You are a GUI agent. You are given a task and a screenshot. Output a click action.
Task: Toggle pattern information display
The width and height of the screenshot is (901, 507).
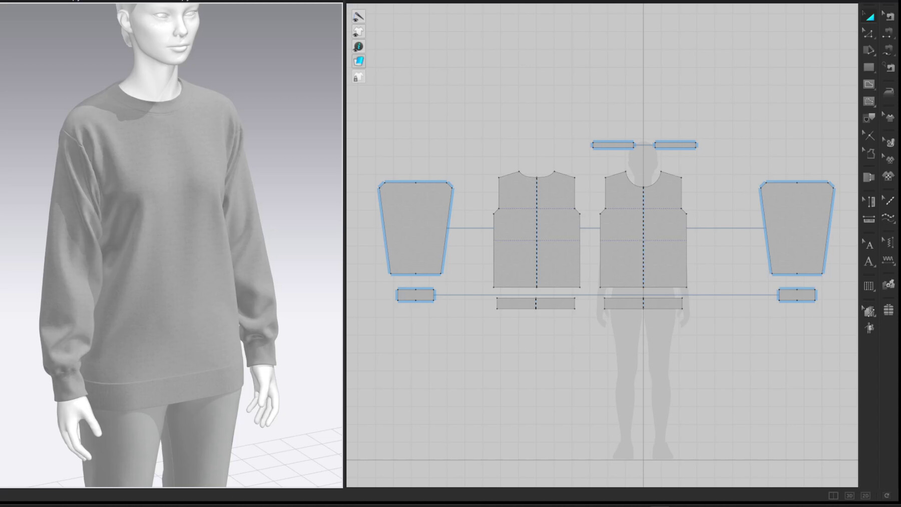point(359,46)
